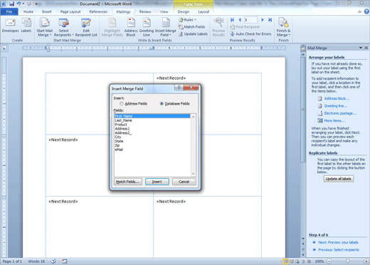Image resolution: width=370 pixels, height=265 pixels.
Task: Select Product in the fields list
Action: pos(152,125)
